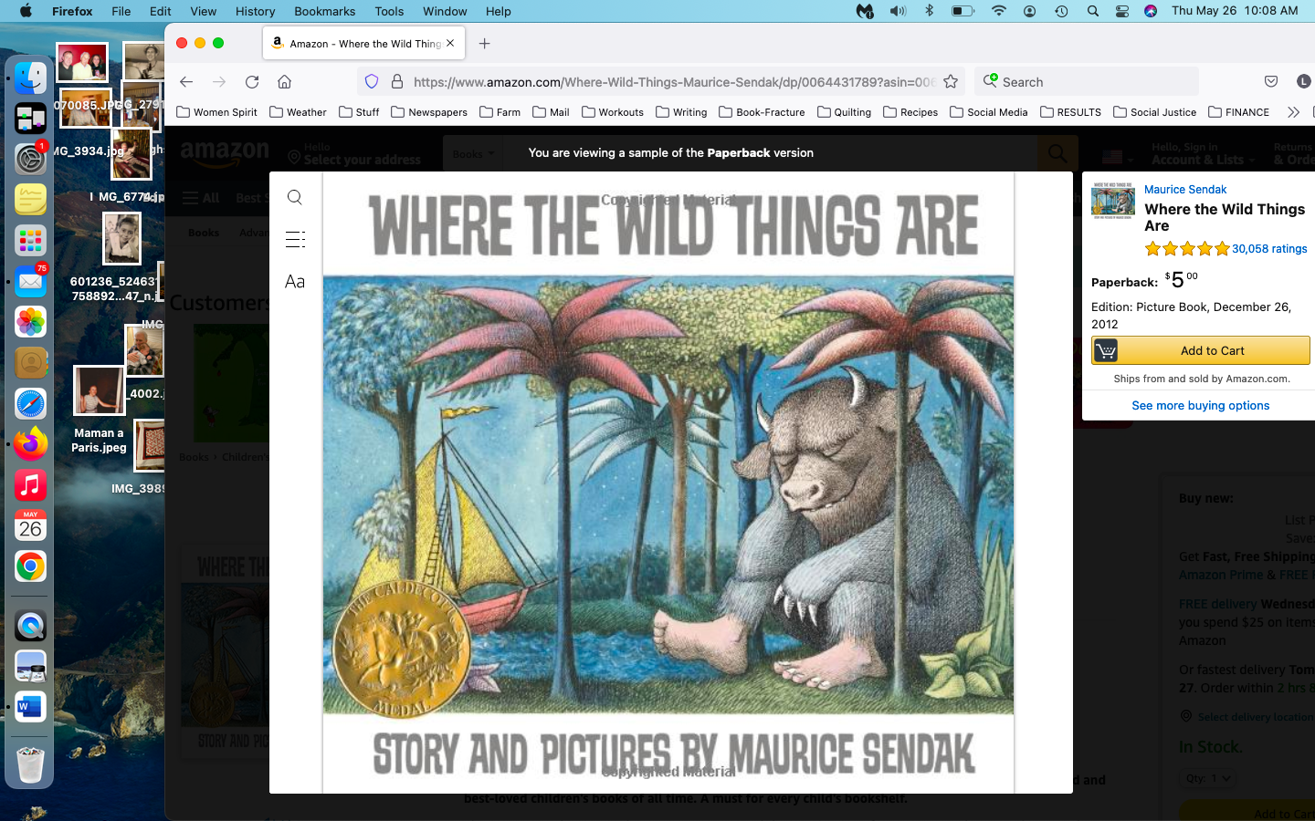Go to Firefox home page icon
Image resolution: width=1315 pixels, height=821 pixels.
(285, 81)
